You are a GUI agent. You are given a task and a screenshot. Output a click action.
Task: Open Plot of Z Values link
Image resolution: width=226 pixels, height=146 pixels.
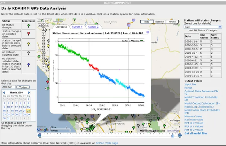click(194, 130)
